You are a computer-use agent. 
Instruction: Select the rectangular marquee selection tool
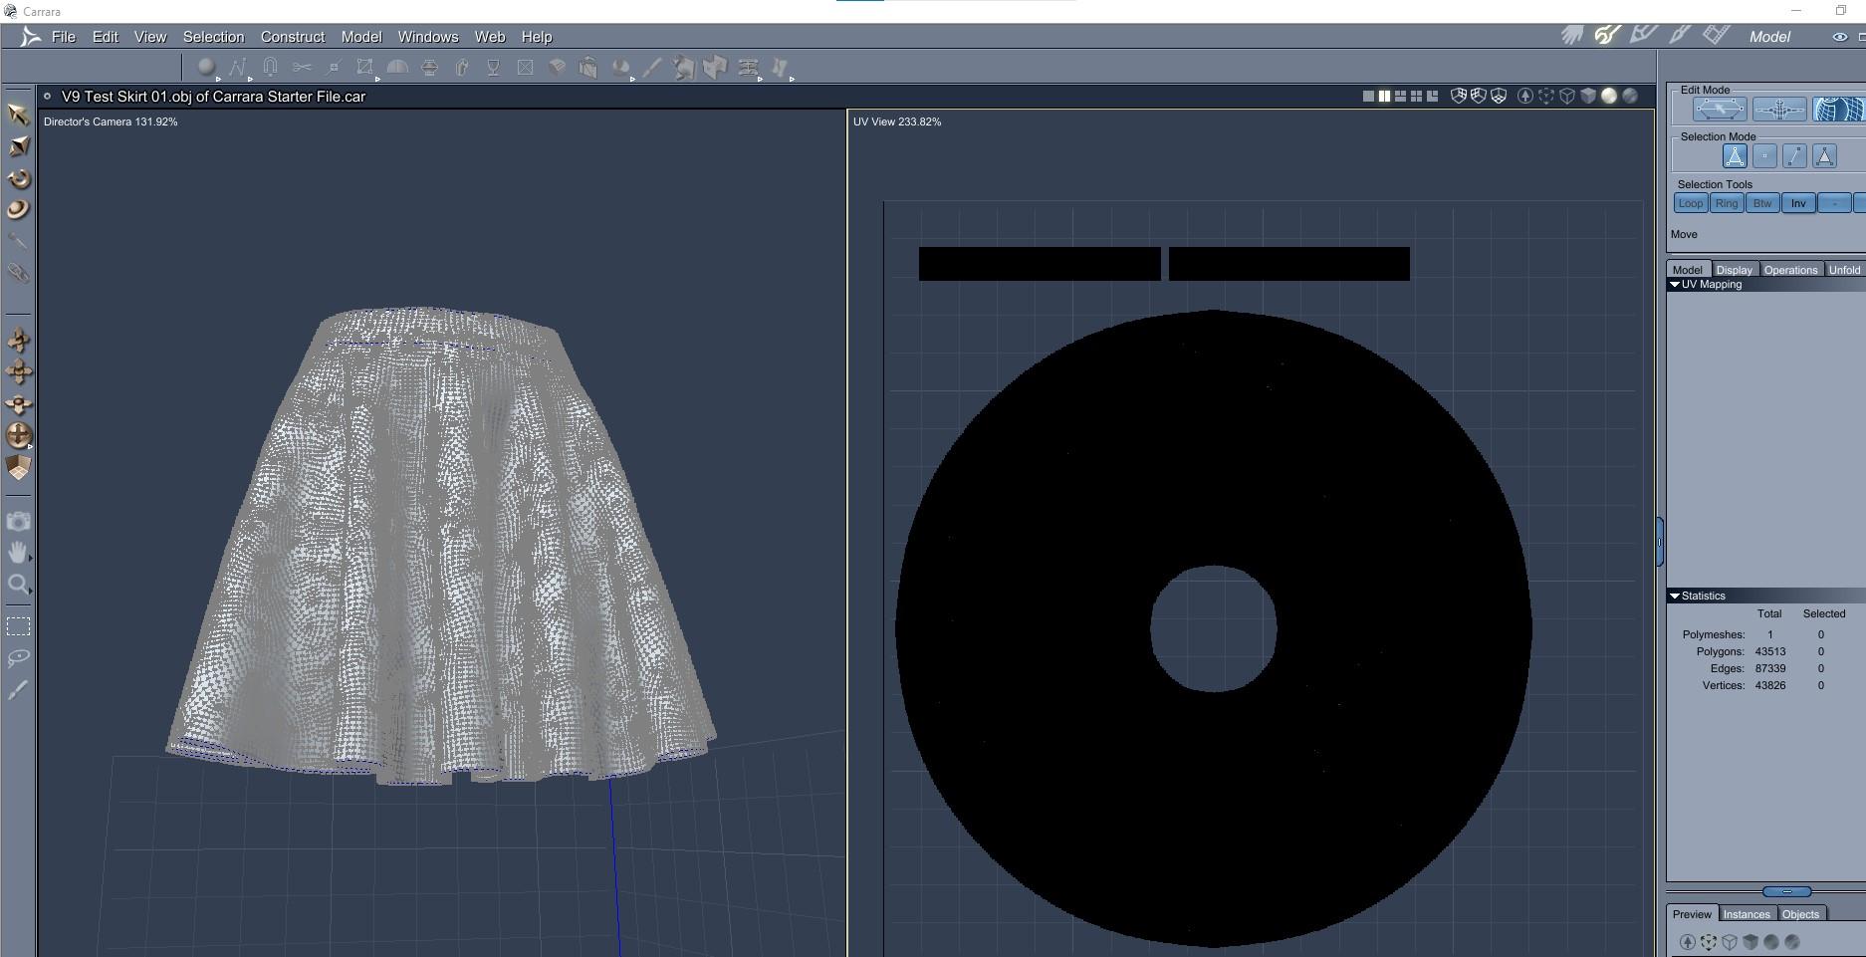[x=18, y=626]
